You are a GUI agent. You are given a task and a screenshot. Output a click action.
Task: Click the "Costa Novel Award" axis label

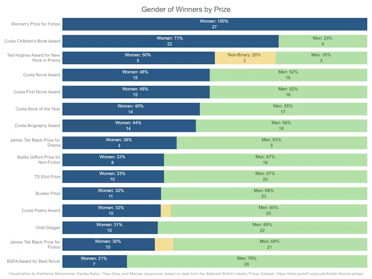click(41, 75)
